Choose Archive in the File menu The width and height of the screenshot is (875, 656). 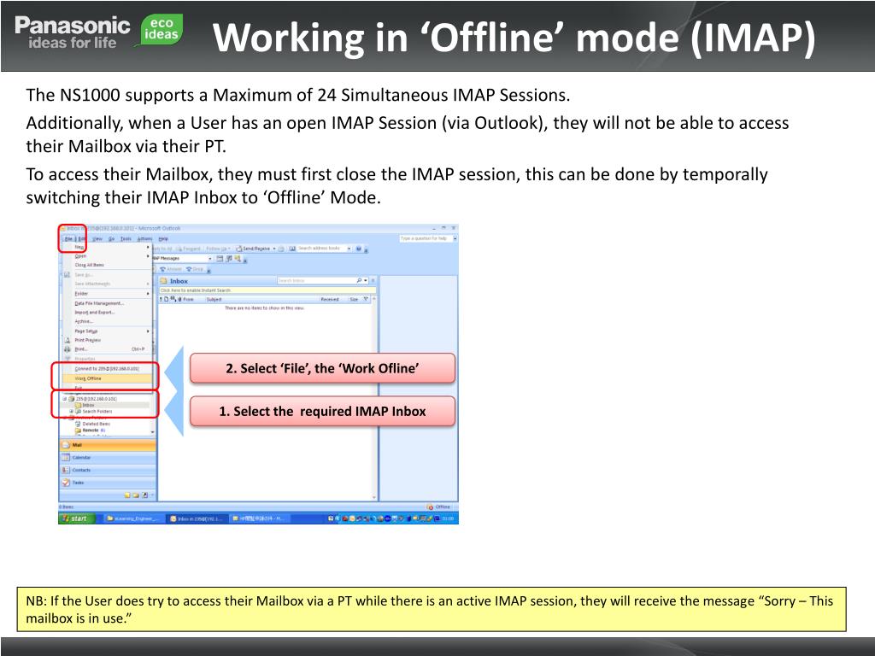pyautogui.click(x=106, y=321)
